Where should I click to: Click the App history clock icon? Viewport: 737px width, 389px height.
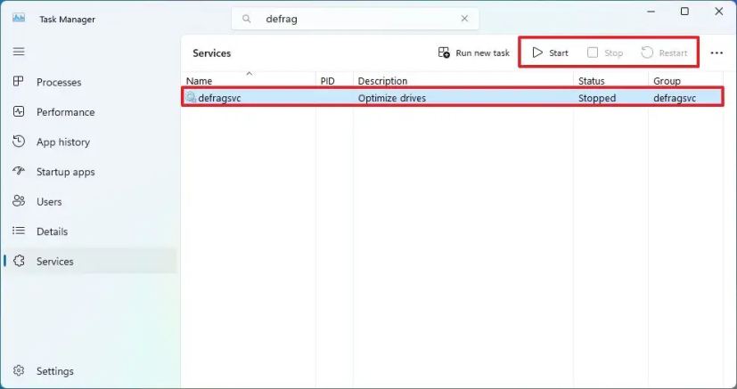click(19, 142)
